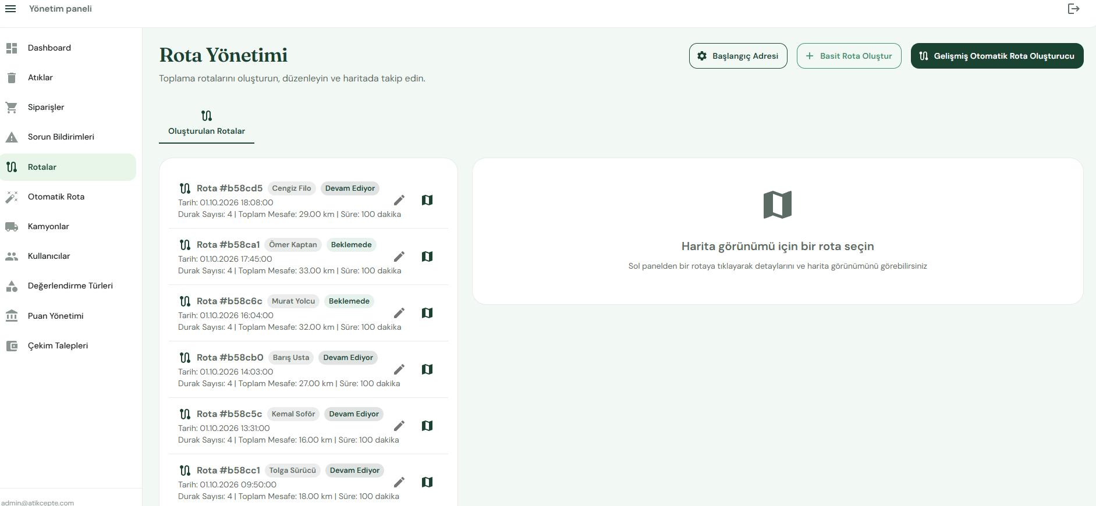Click the Başlangıç Adresi button

click(738, 56)
